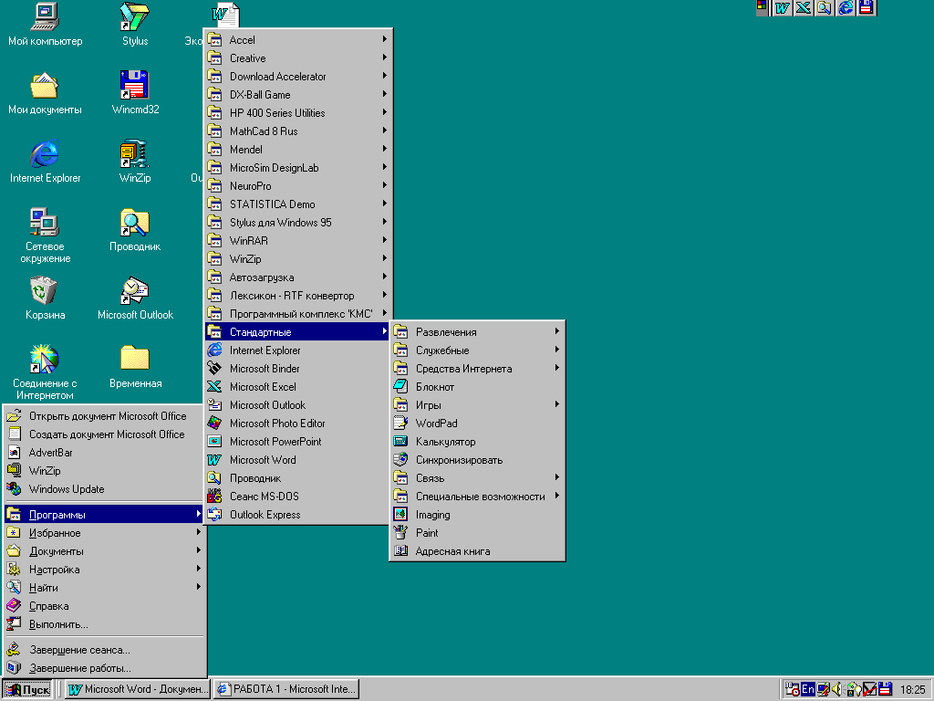
Task: Select the Microsoft Outlook desktop shortcut
Action: click(135, 298)
